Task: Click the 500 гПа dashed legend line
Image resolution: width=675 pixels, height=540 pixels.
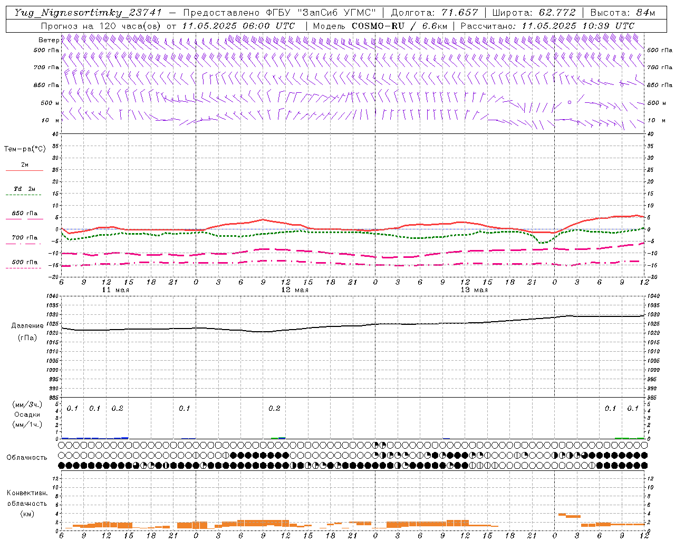Action: [24, 268]
